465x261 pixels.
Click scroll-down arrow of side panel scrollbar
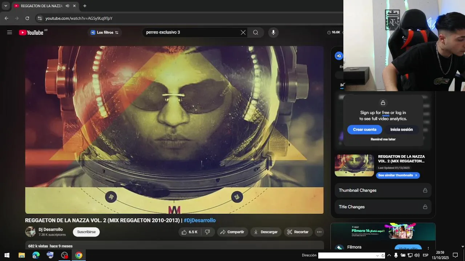[x=462, y=247]
